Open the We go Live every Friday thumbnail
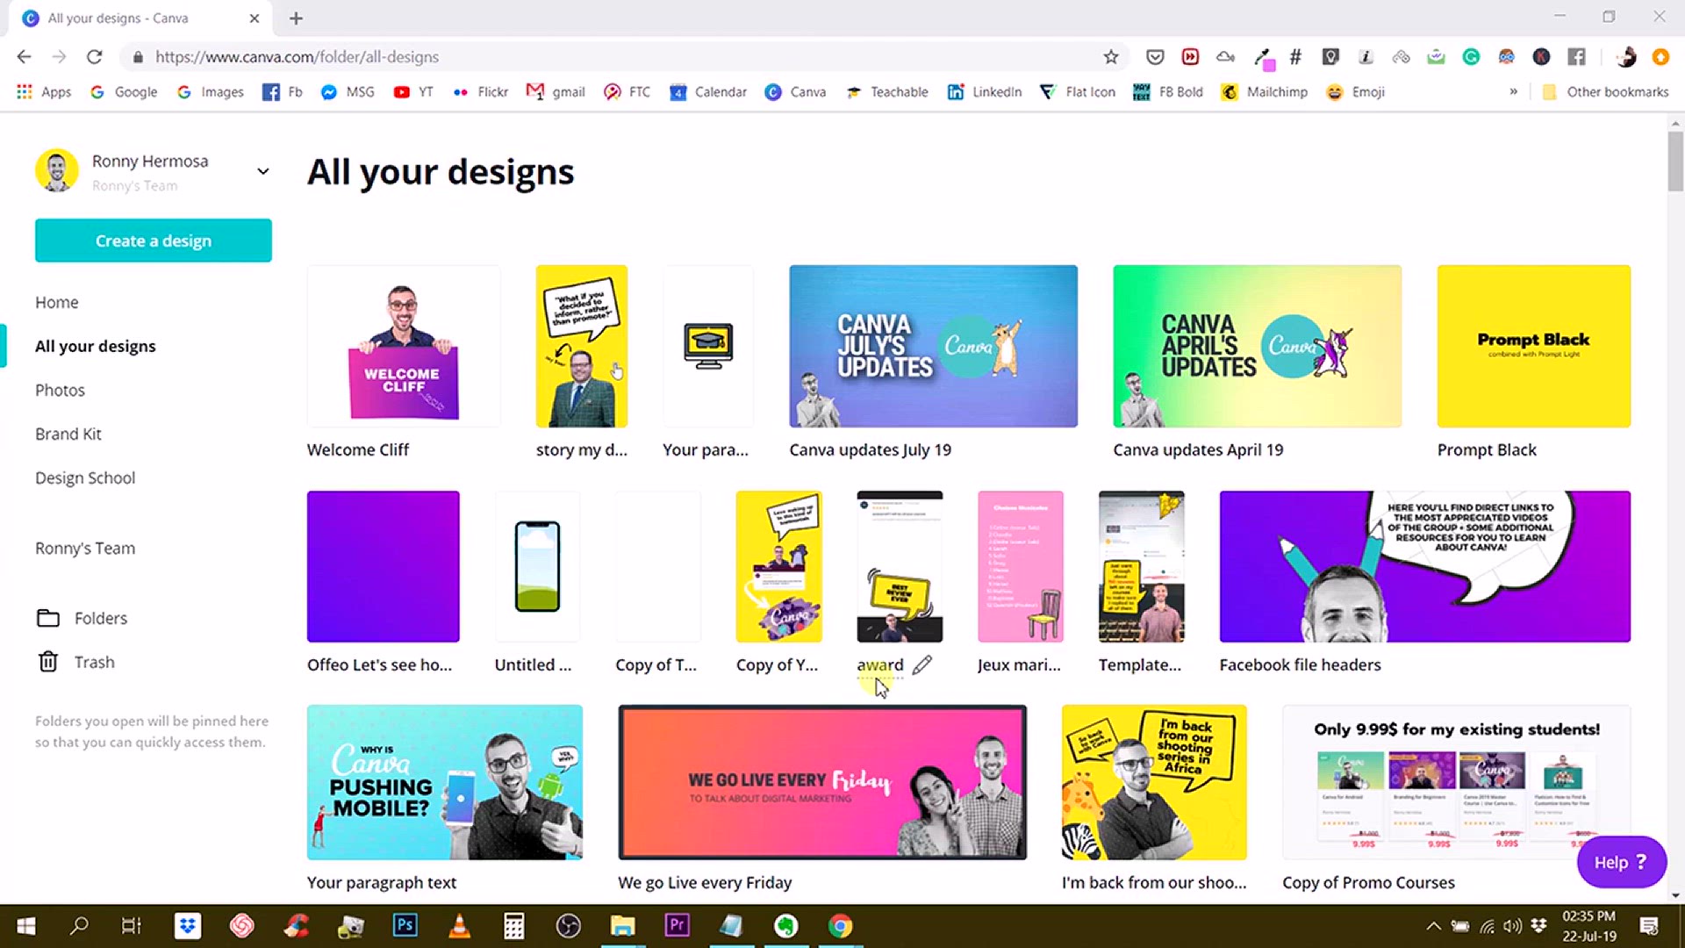Viewport: 1685px width, 948px height. click(822, 782)
